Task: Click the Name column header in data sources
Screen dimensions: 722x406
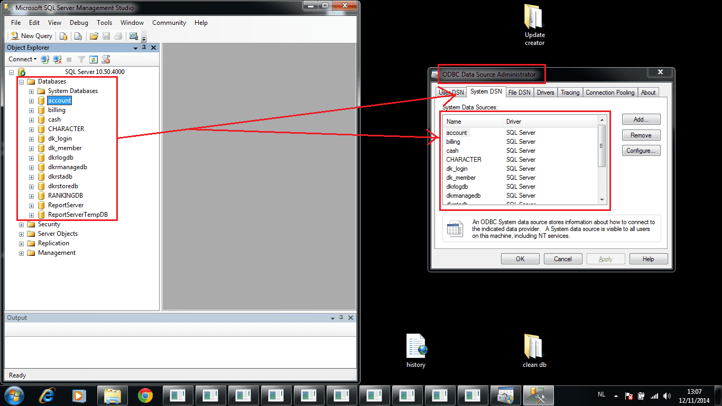Action: (473, 122)
